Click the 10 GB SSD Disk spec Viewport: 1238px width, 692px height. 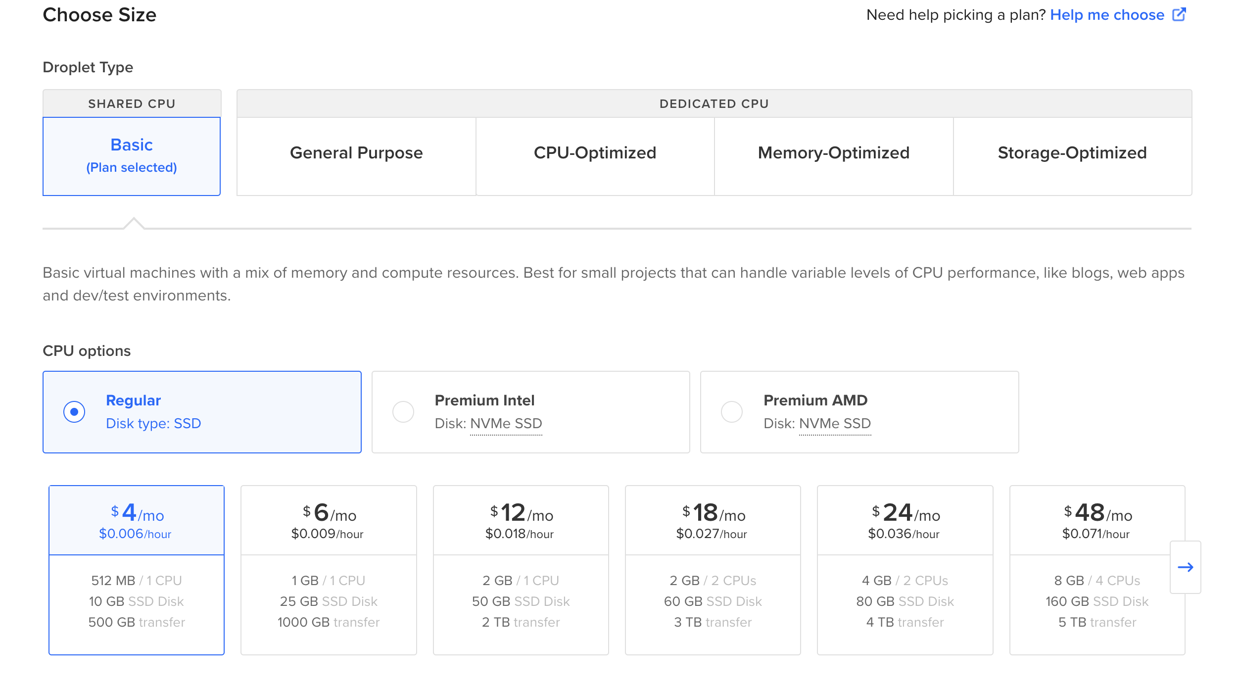tap(137, 601)
